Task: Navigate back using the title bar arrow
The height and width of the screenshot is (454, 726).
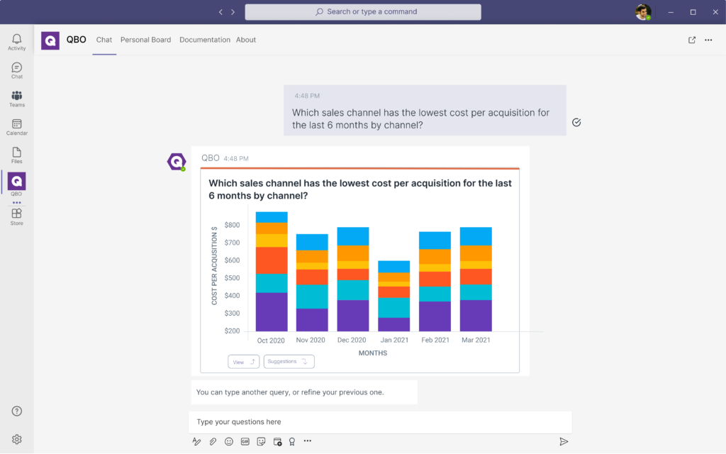Action: pyautogui.click(x=220, y=12)
